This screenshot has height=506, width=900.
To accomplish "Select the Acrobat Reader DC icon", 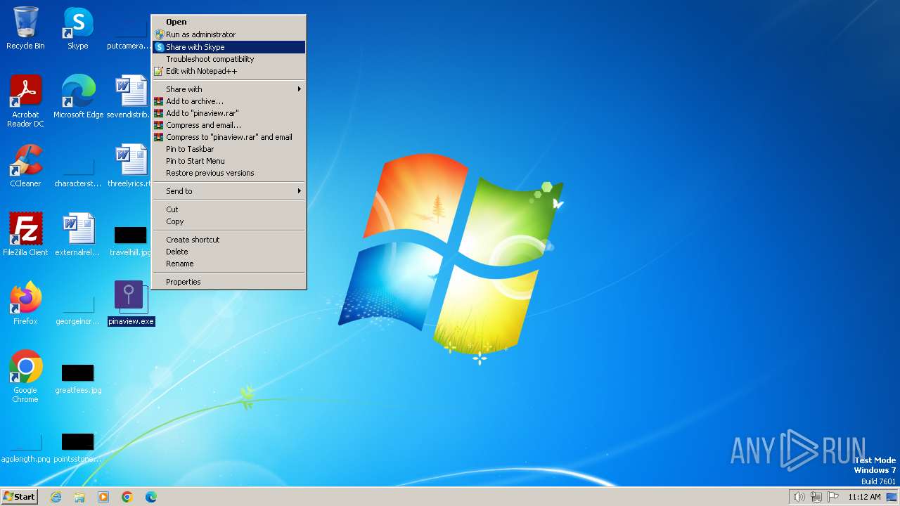I will [x=25, y=100].
